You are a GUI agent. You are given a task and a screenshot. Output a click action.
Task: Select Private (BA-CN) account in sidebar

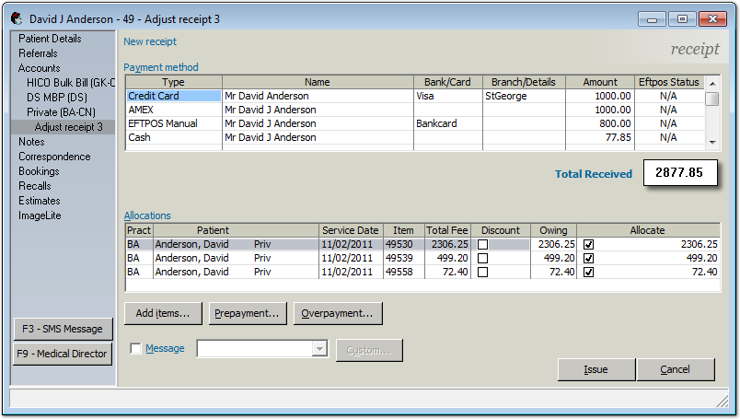click(x=62, y=112)
